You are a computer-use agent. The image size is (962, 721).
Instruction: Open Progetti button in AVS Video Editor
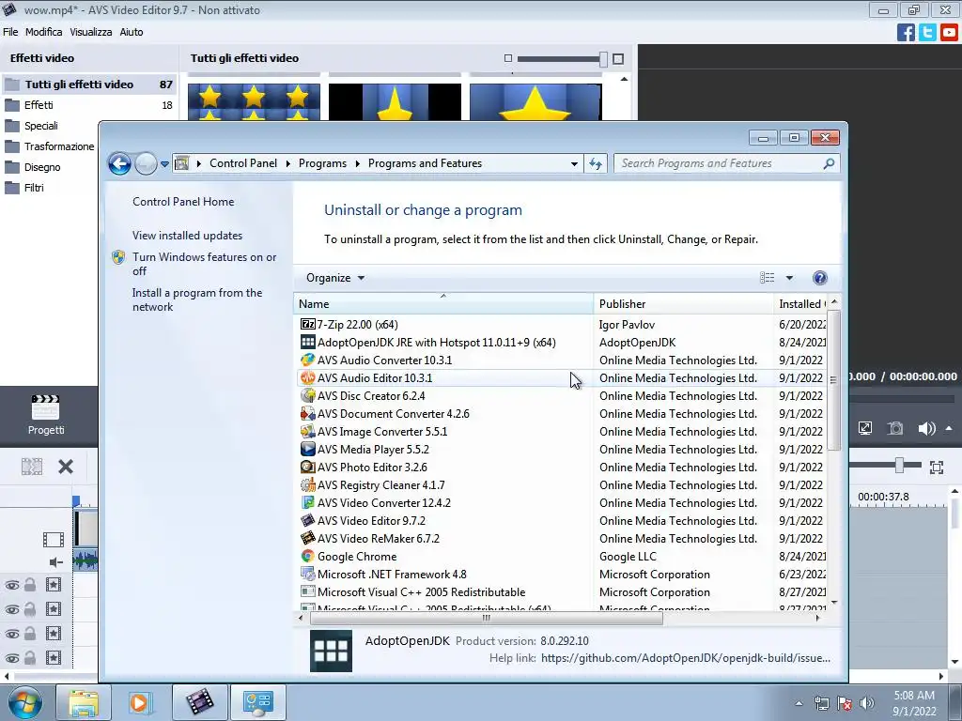[x=45, y=415]
